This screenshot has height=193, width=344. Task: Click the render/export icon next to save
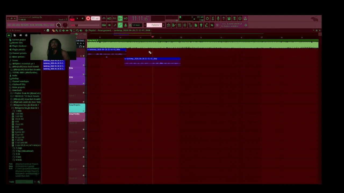click(x=234, y=18)
